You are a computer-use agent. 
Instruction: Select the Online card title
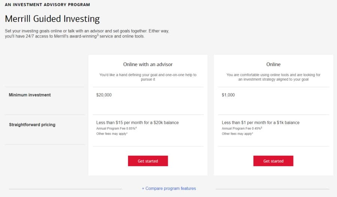pos(273,65)
